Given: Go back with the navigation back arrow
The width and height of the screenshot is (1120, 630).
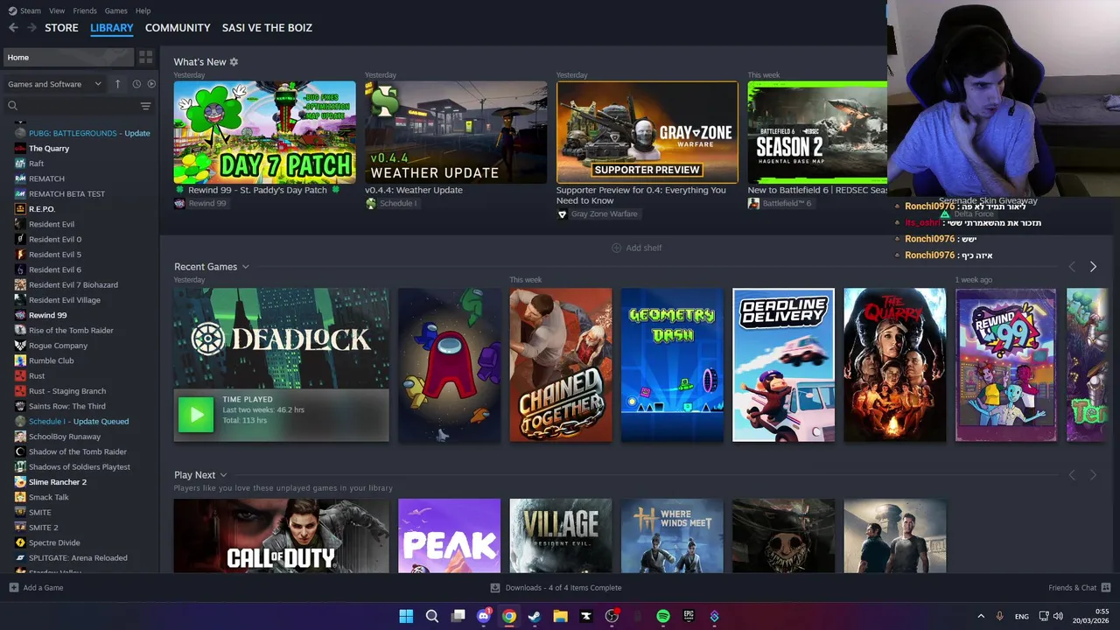Looking at the screenshot, I should click(13, 28).
